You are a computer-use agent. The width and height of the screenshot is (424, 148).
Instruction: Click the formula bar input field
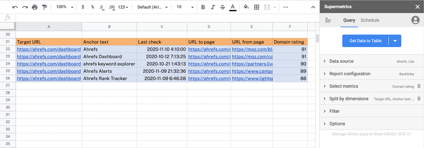click(x=166, y=18)
